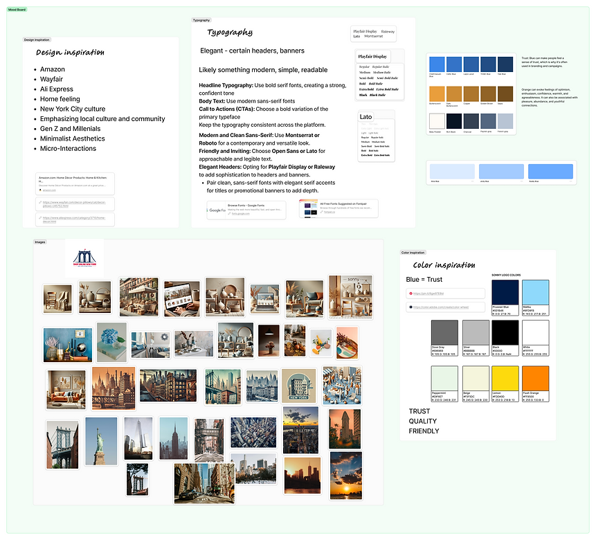Select the Lapis Lazuli blue swatch
The height and width of the screenshot is (540, 596).
click(471, 64)
